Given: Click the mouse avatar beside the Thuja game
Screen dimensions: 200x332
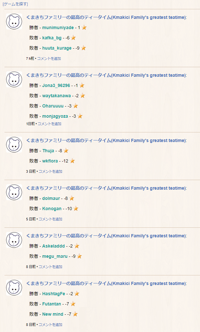Looking at the screenshot, I should click(14, 145).
